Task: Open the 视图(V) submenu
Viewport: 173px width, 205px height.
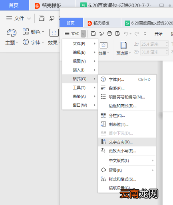Action: click(x=80, y=61)
